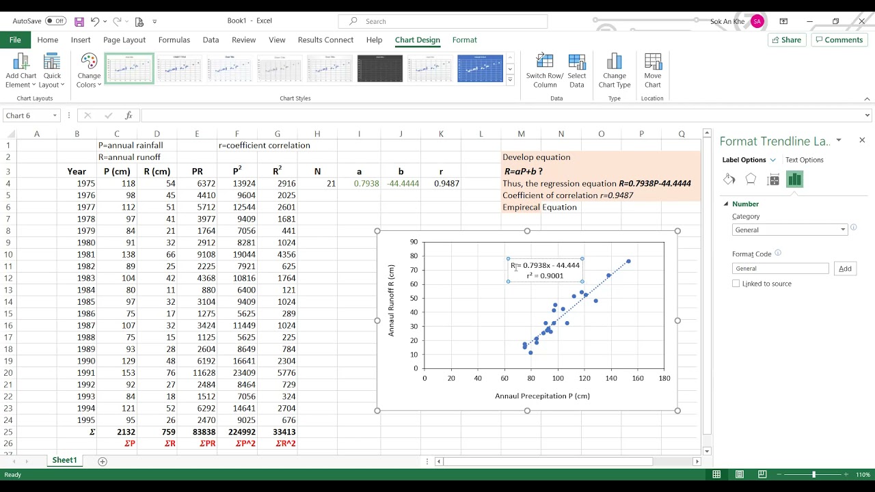The width and height of the screenshot is (875, 492).
Task: Open the Fill & Line options icon
Action: (x=729, y=179)
